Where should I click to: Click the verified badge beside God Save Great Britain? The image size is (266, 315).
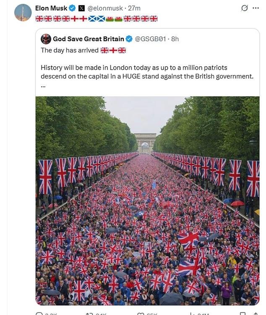tap(129, 39)
